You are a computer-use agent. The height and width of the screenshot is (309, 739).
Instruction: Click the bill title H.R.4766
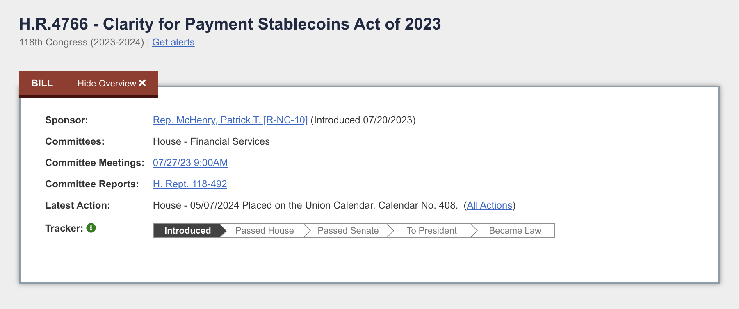point(230,24)
